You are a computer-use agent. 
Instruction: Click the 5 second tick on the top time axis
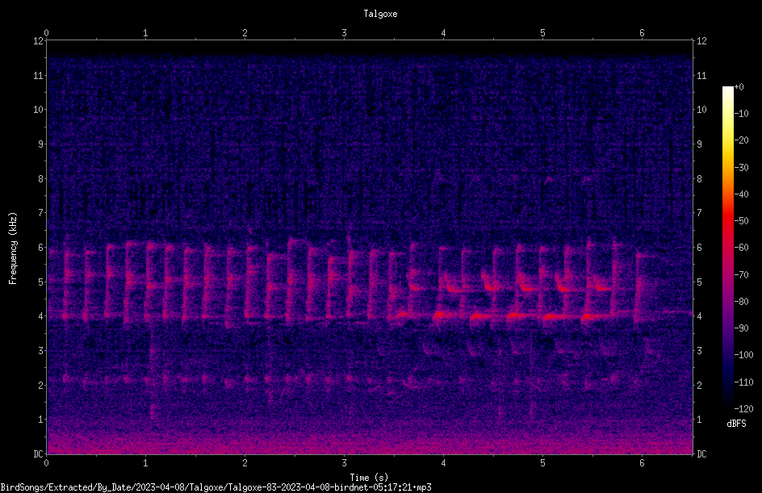click(542, 33)
